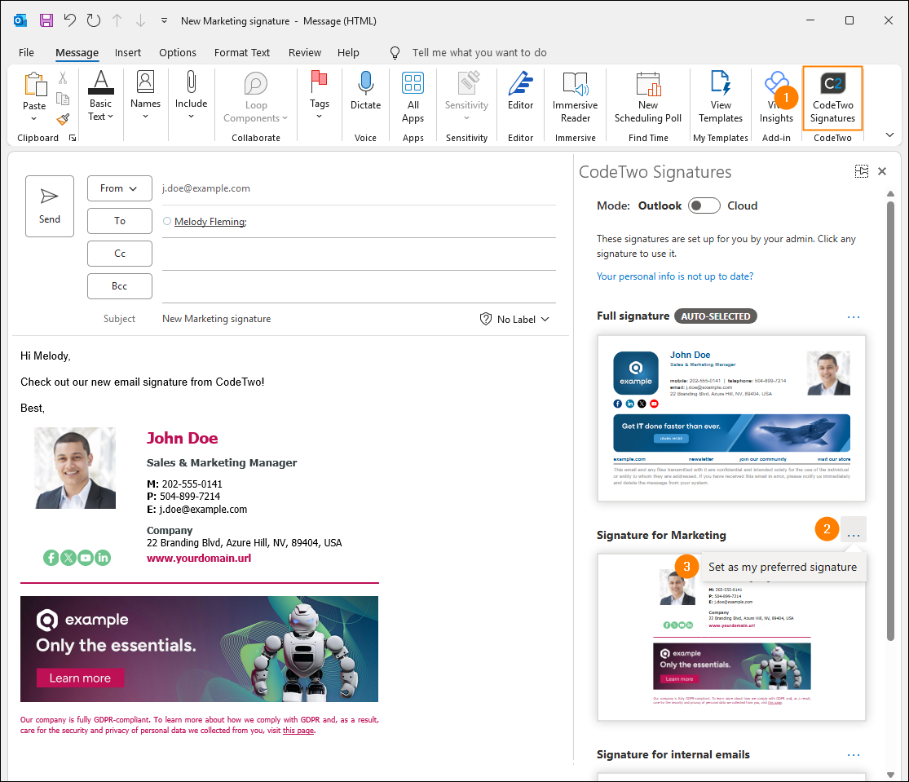This screenshot has width=909, height=782.
Task: Click the Previous Item up arrow
Action: tap(117, 20)
